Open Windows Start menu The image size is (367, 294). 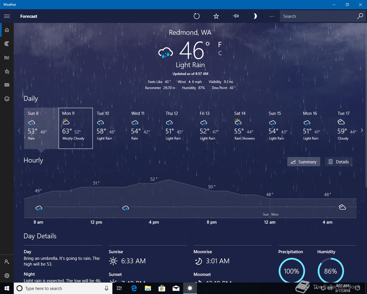pos(7,288)
